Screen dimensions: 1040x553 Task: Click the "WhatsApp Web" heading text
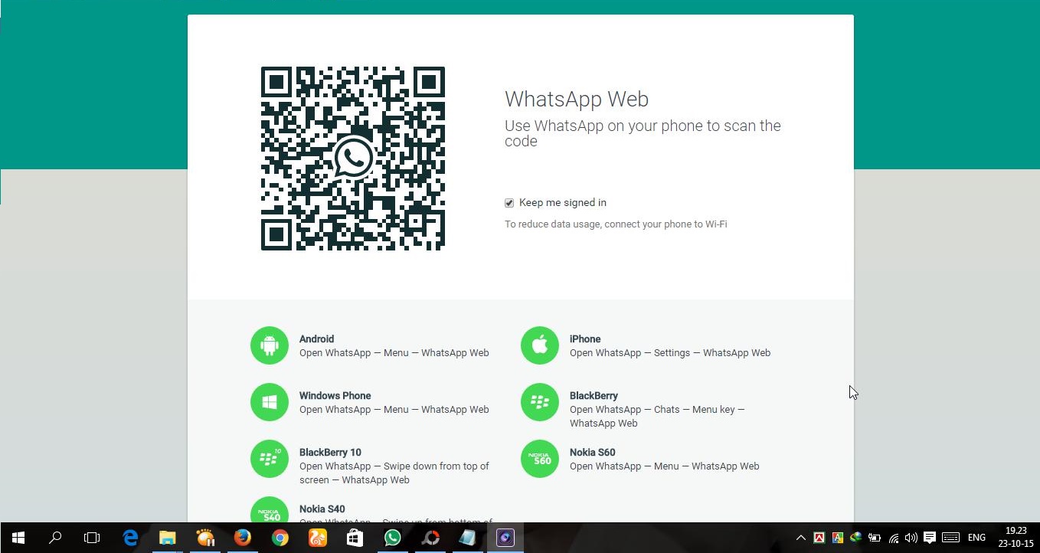coord(577,100)
